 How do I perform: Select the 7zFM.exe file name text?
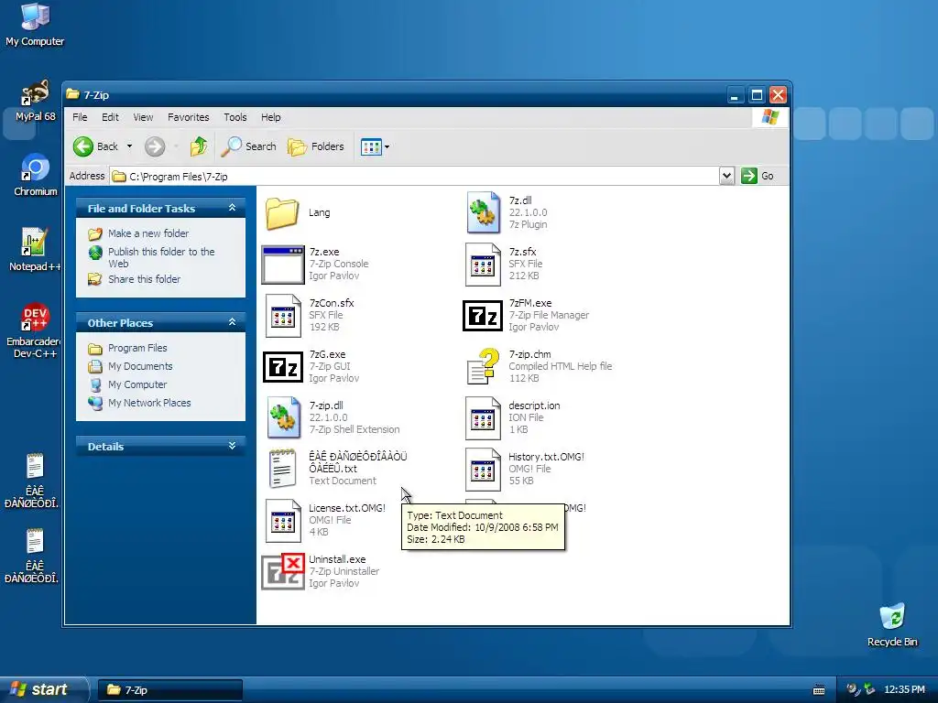click(x=530, y=303)
